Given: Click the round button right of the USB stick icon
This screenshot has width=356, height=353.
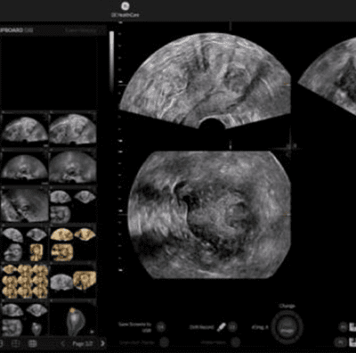Looking at the screenshot, I should [232, 327].
